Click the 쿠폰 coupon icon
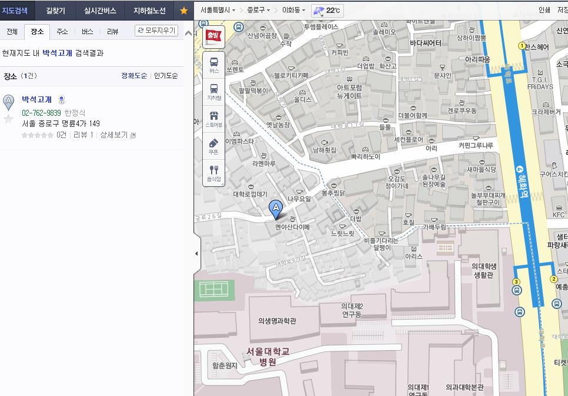 click(x=213, y=145)
